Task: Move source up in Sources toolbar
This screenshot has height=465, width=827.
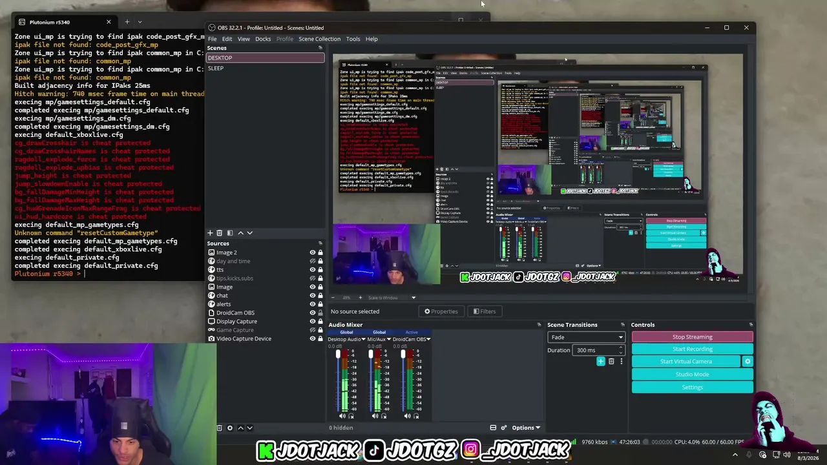Action: tap(240, 428)
